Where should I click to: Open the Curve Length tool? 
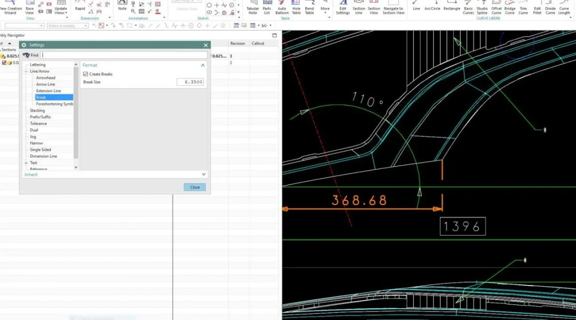point(564,7)
